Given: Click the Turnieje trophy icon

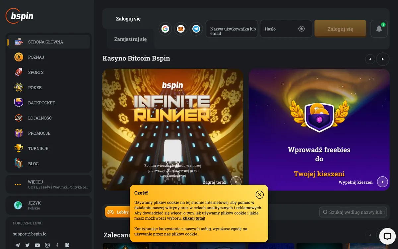Looking at the screenshot, I should pos(19,148).
